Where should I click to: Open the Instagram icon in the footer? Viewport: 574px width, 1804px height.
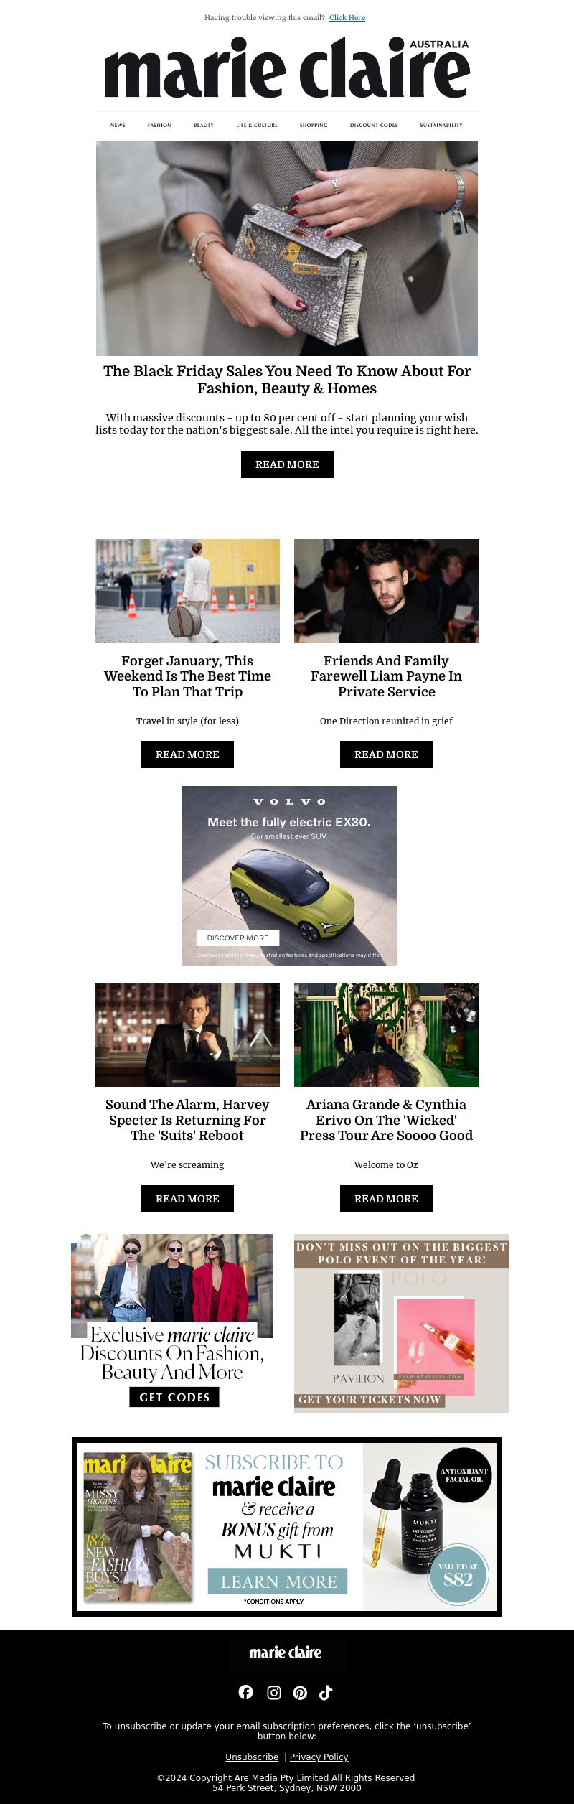point(273,1693)
